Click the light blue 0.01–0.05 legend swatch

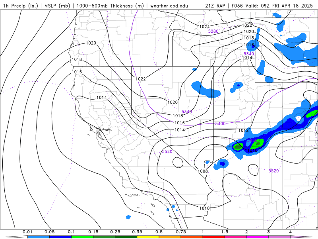pos(39,237)
